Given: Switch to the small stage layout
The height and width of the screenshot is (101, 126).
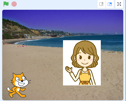Looking at the screenshot, I should click(101, 4).
